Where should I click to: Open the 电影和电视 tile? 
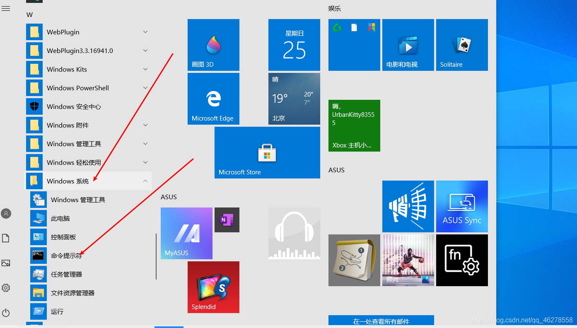[408, 45]
